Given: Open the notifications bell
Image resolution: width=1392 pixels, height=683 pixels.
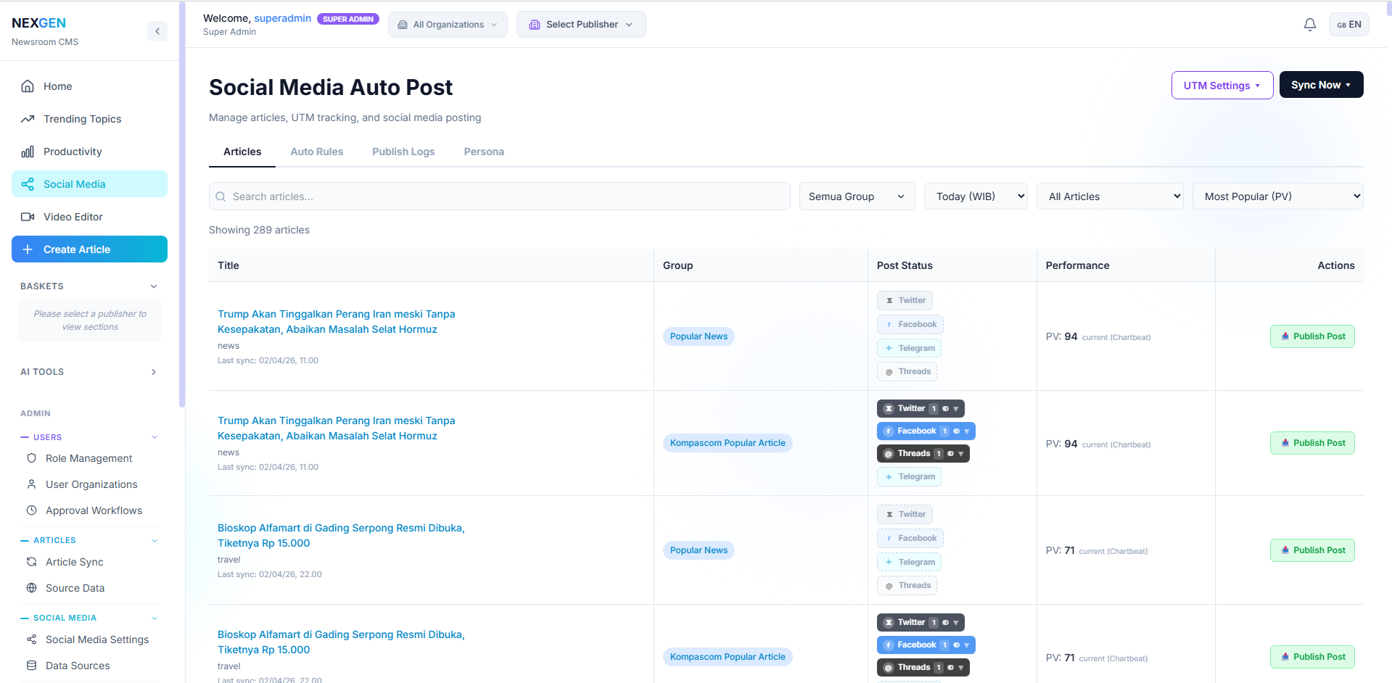Looking at the screenshot, I should (x=1309, y=25).
